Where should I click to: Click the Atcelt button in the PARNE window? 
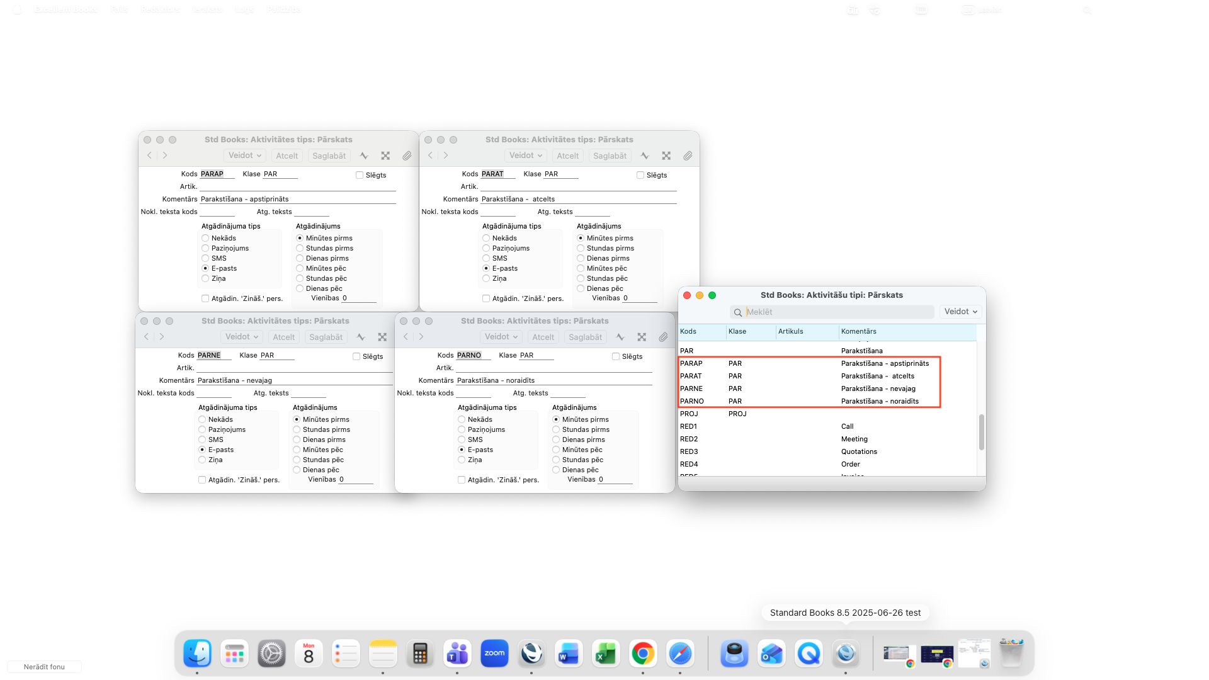coord(283,337)
